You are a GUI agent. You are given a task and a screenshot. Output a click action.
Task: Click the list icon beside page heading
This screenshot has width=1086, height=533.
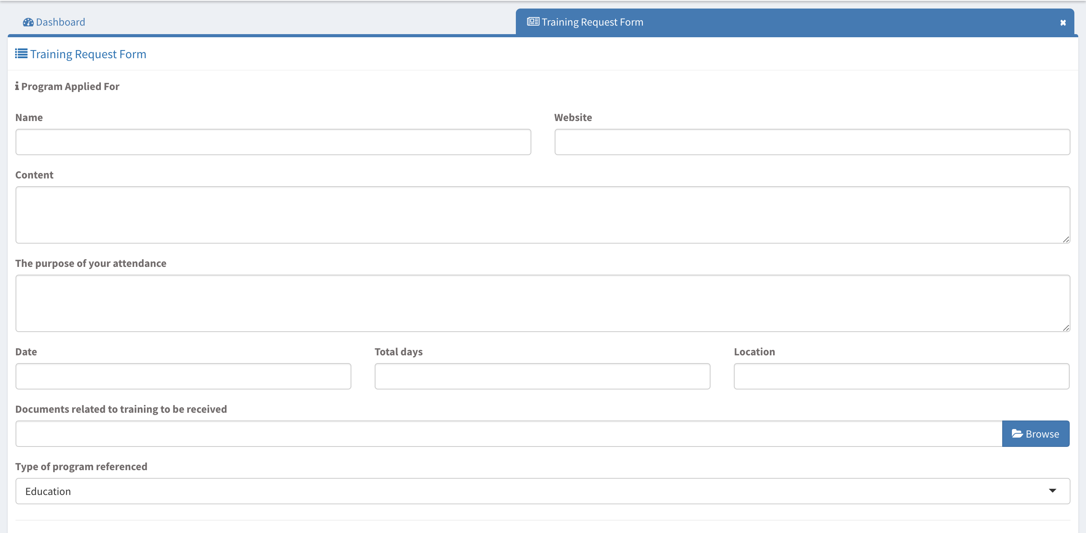pos(21,54)
